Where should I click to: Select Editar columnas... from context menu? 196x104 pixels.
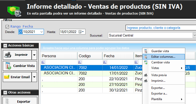point(163,57)
